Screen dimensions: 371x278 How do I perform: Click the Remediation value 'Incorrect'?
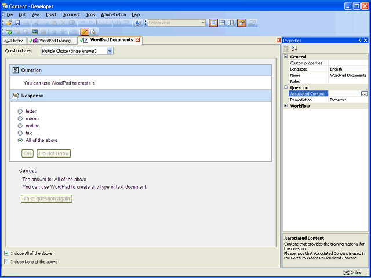point(338,100)
